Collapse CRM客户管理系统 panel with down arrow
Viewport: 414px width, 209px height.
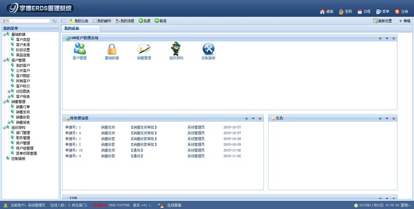coord(387,38)
